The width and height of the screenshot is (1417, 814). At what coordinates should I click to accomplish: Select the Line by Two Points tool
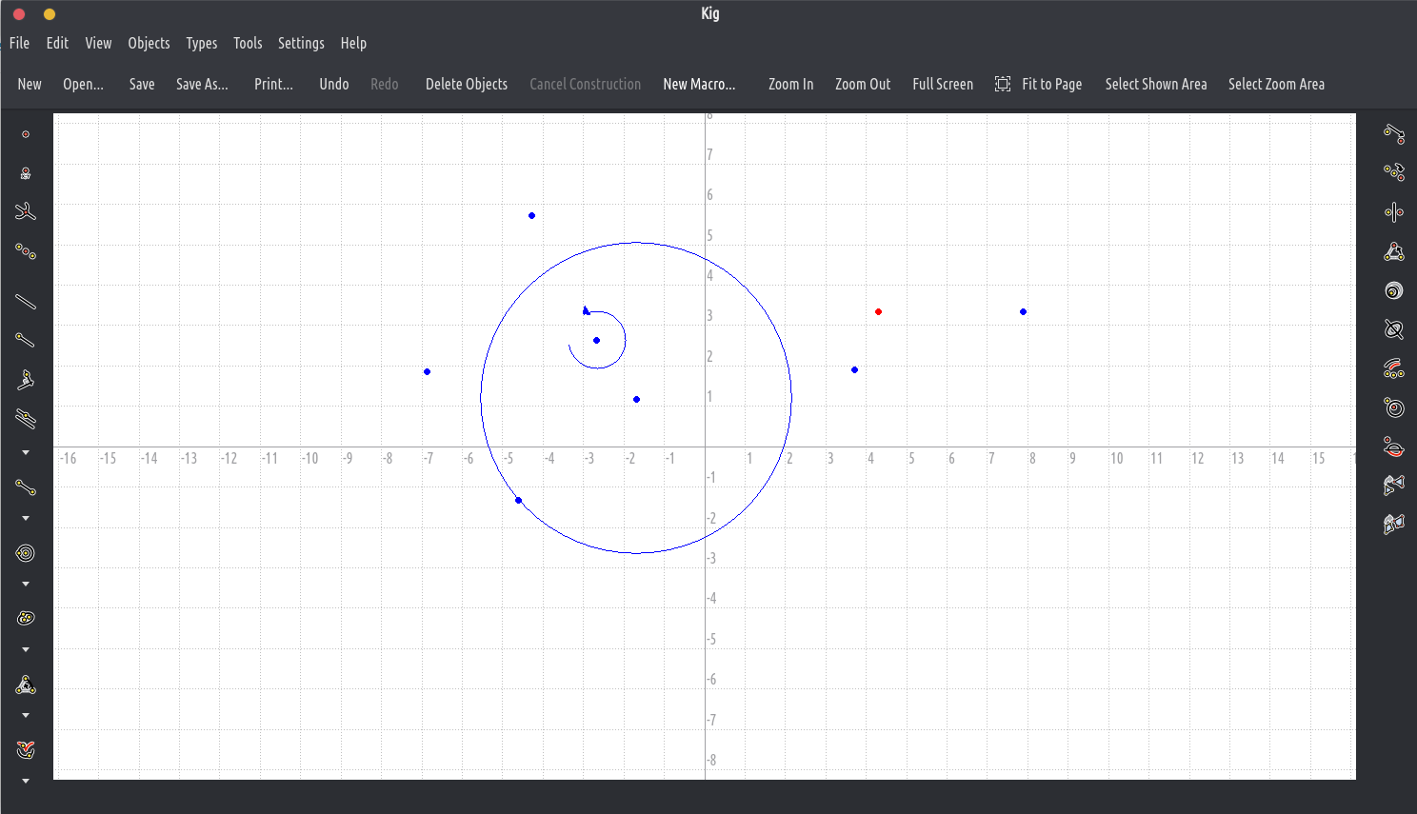pyautogui.click(x=26, y=302)
